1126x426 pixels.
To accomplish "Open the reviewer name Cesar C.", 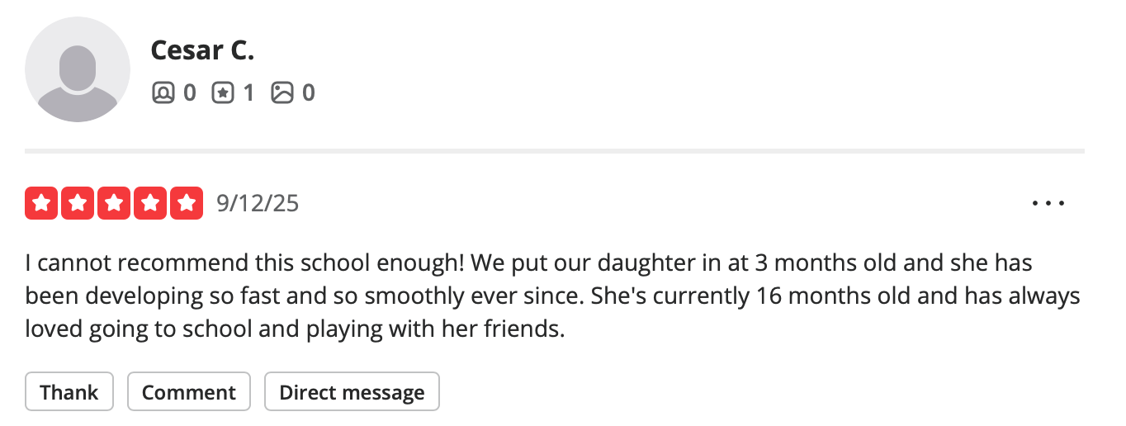I will tap(202, 50).
